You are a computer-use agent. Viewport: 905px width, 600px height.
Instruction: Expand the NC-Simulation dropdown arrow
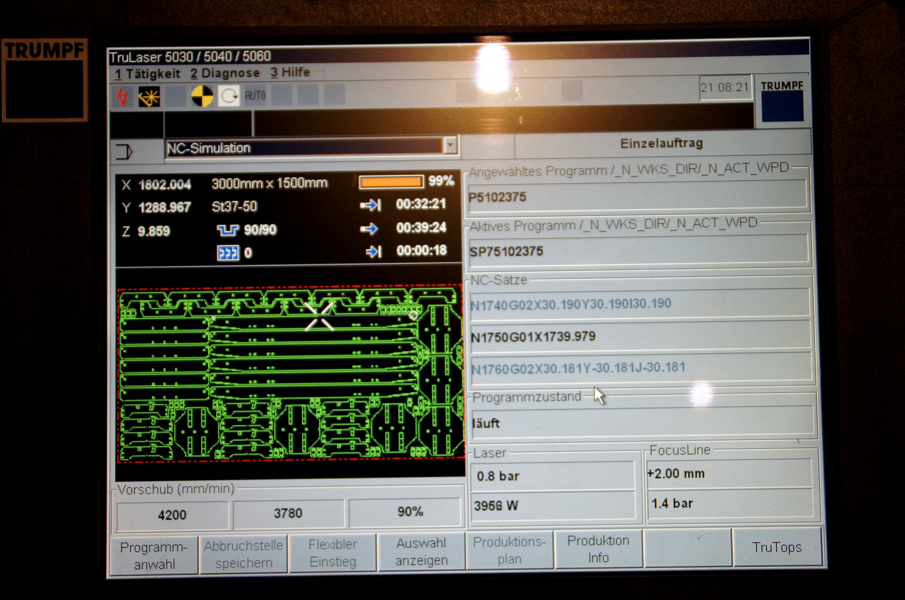(451, 146)
